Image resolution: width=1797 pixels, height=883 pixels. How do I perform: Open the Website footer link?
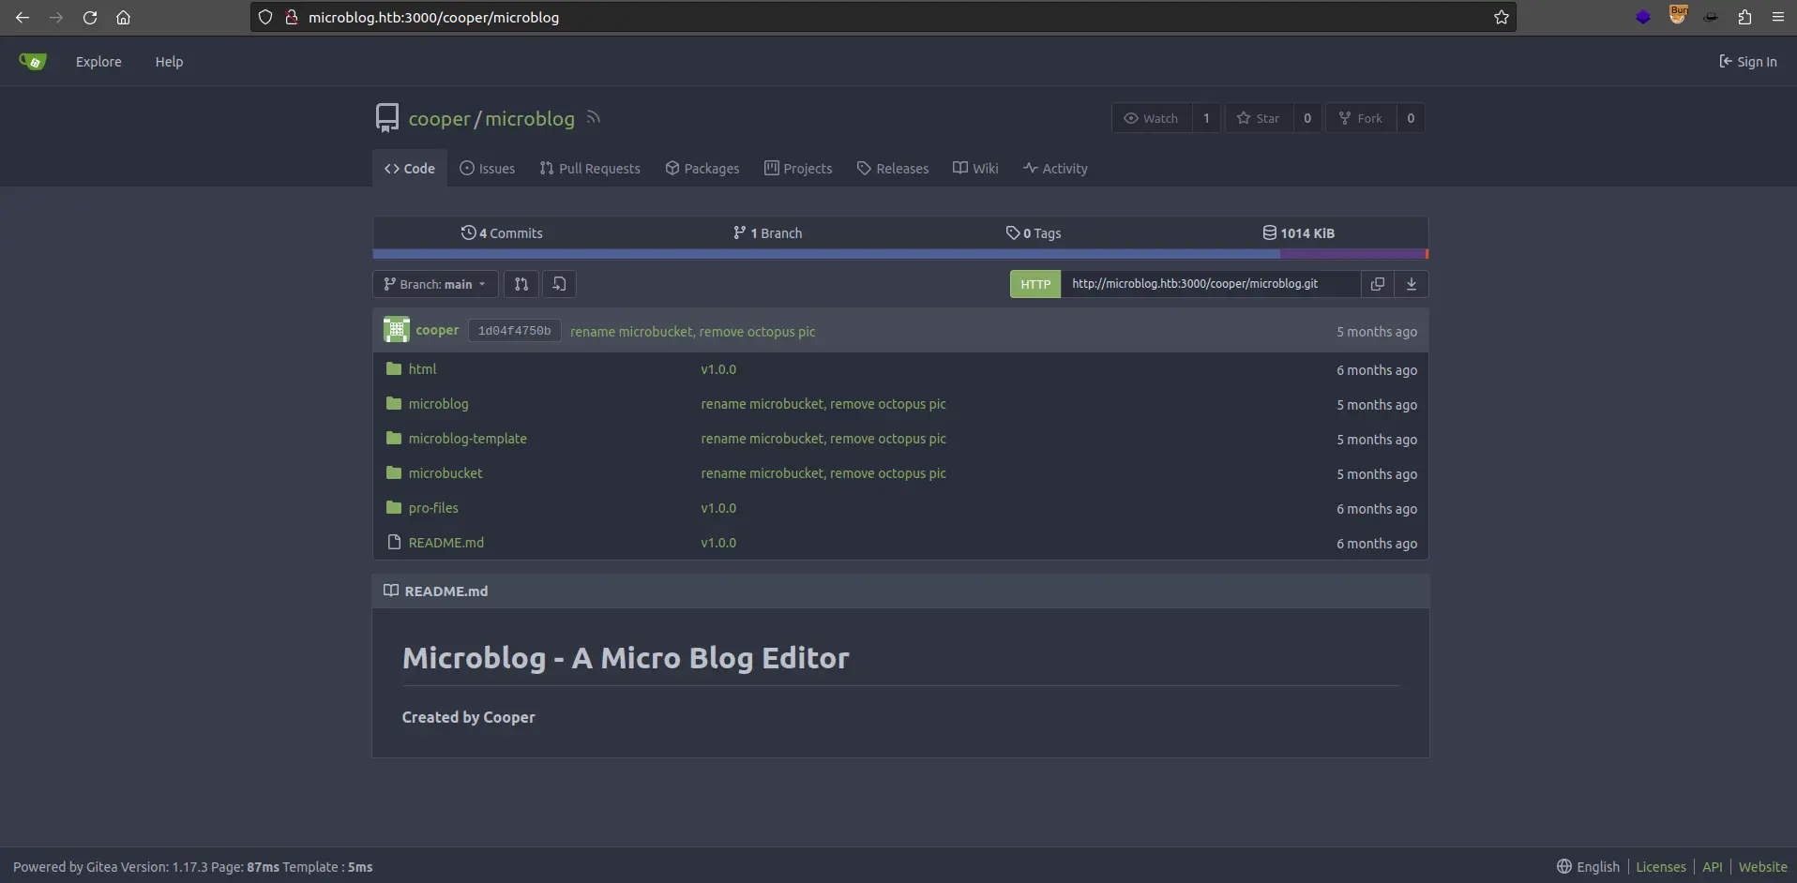click(1763, 867)
